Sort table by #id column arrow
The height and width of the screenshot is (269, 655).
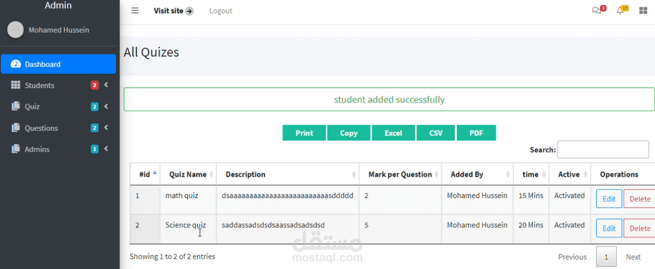155,173
